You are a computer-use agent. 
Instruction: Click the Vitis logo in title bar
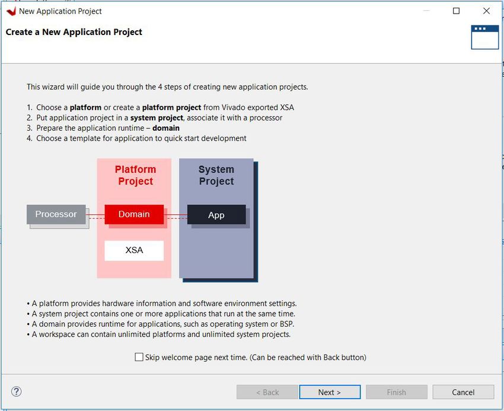coord(11,11)
